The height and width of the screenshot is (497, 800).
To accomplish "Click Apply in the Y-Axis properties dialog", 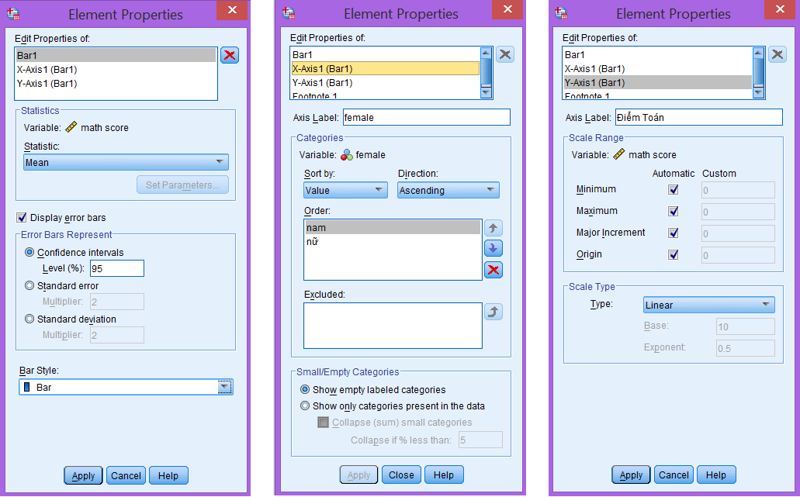I will (631, 475).
